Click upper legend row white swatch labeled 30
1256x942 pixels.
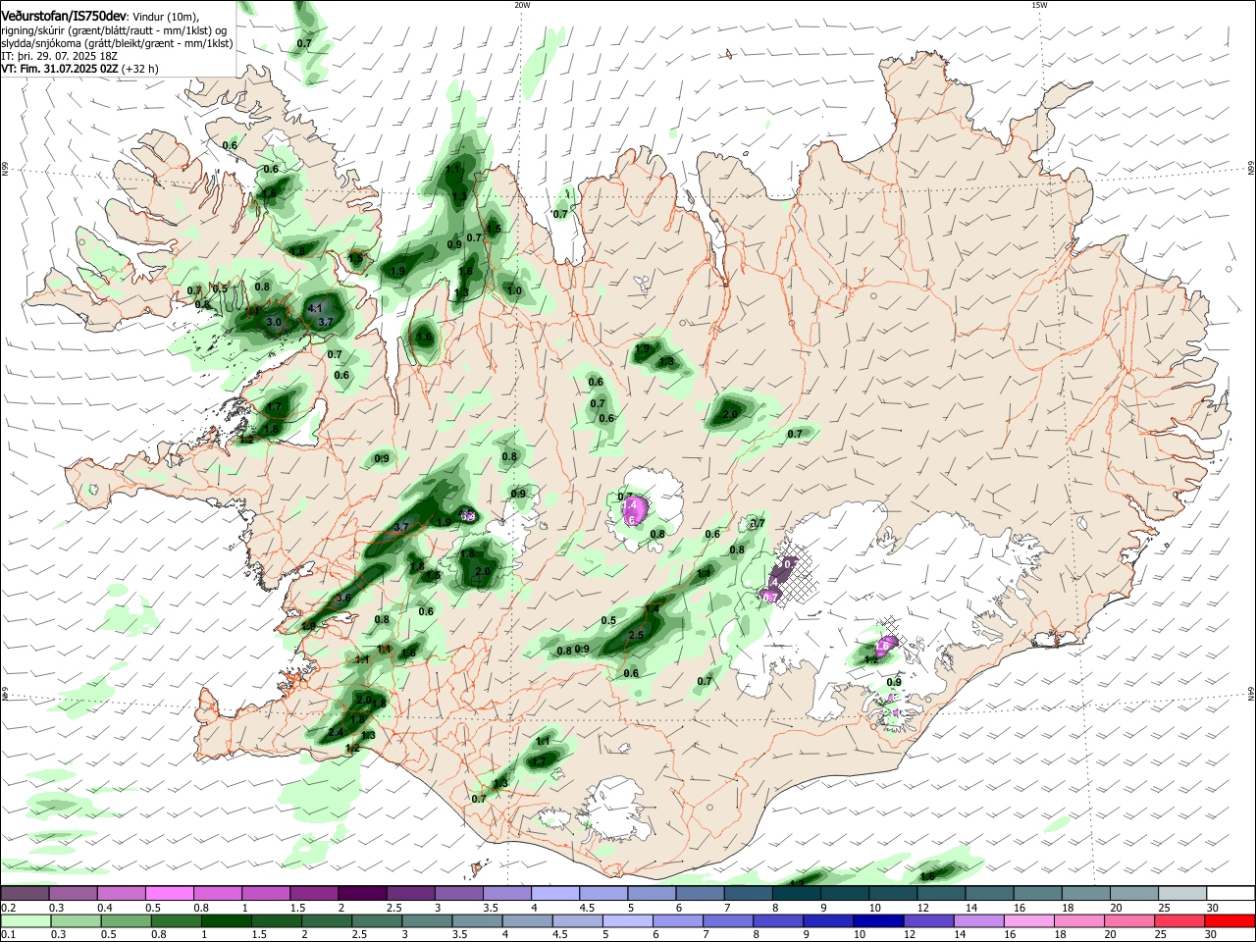(x=1230, y=894)
